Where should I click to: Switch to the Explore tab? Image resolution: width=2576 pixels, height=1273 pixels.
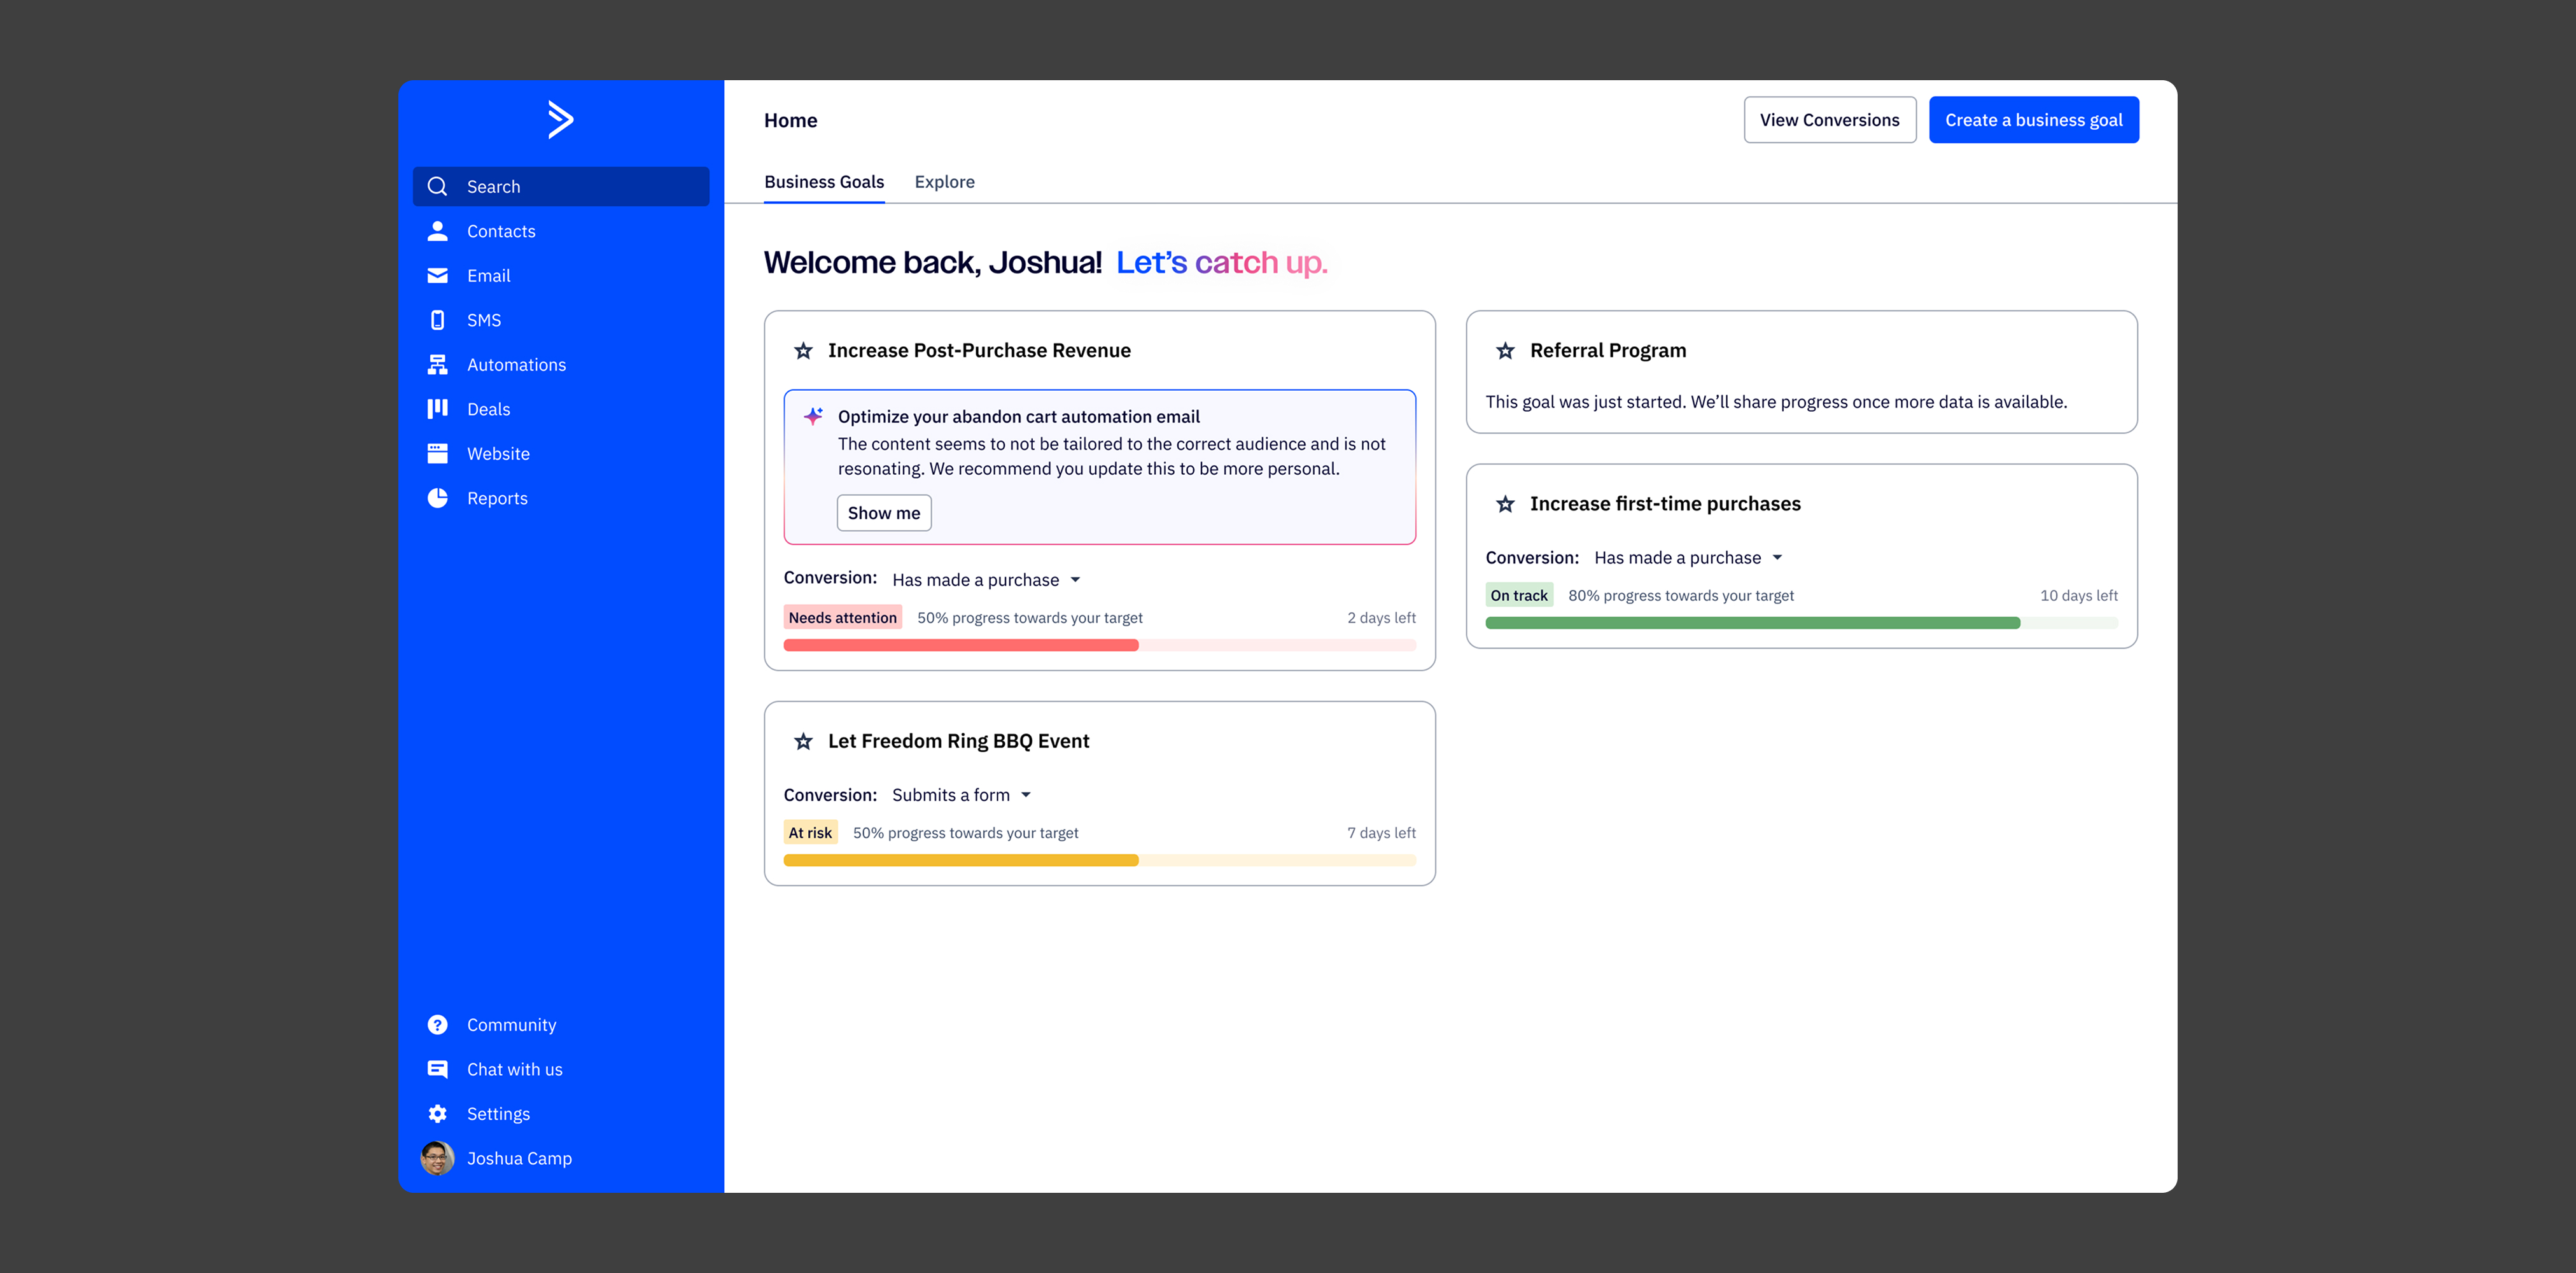pyautogui.click(x=944, y=182)
